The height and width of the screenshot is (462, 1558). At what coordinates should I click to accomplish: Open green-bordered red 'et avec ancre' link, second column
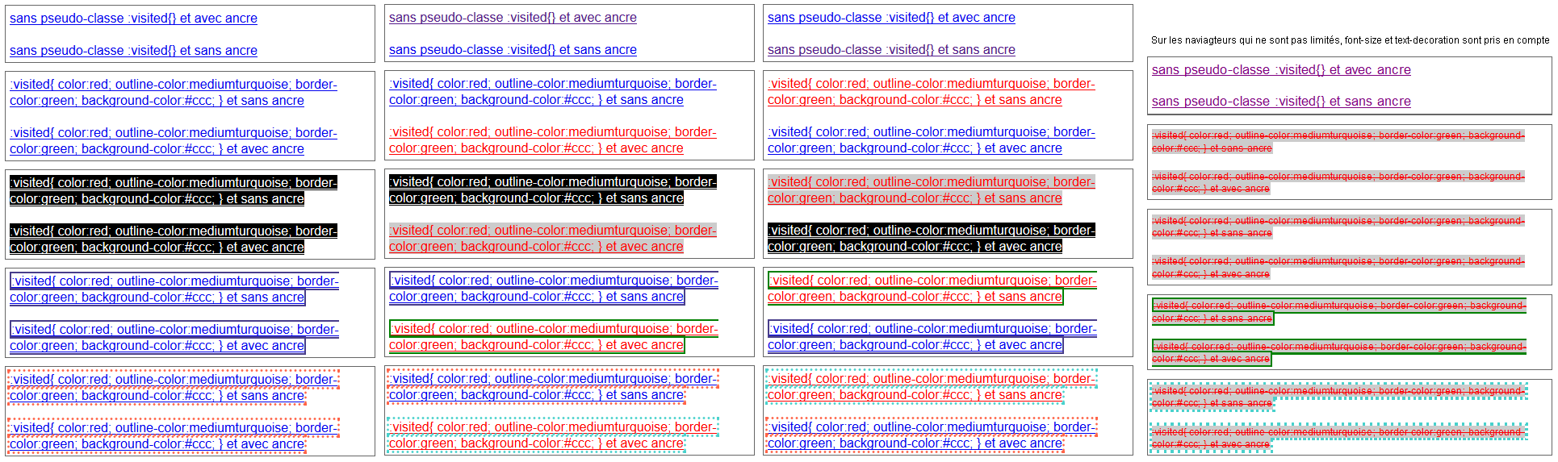pyautogui.click(x=554, y=336)
